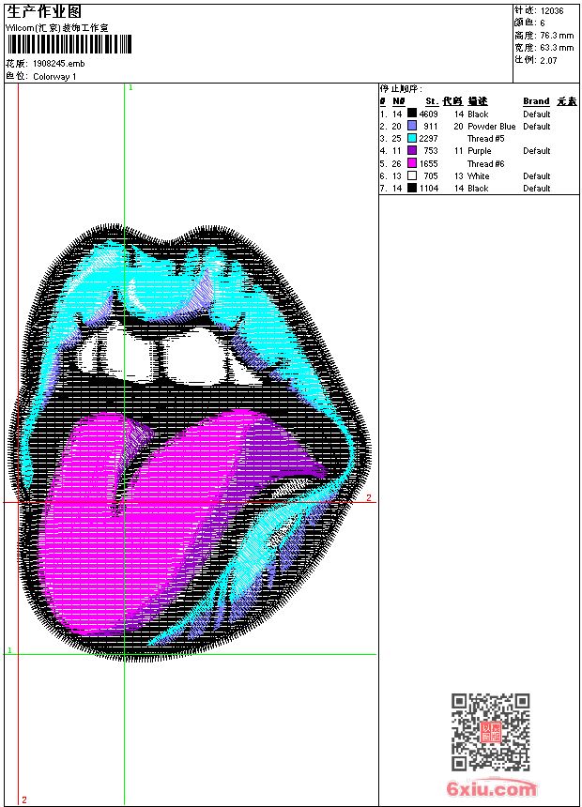Click the Purple description text
Viewport: 582px width, 807px height.
[480, 151]
